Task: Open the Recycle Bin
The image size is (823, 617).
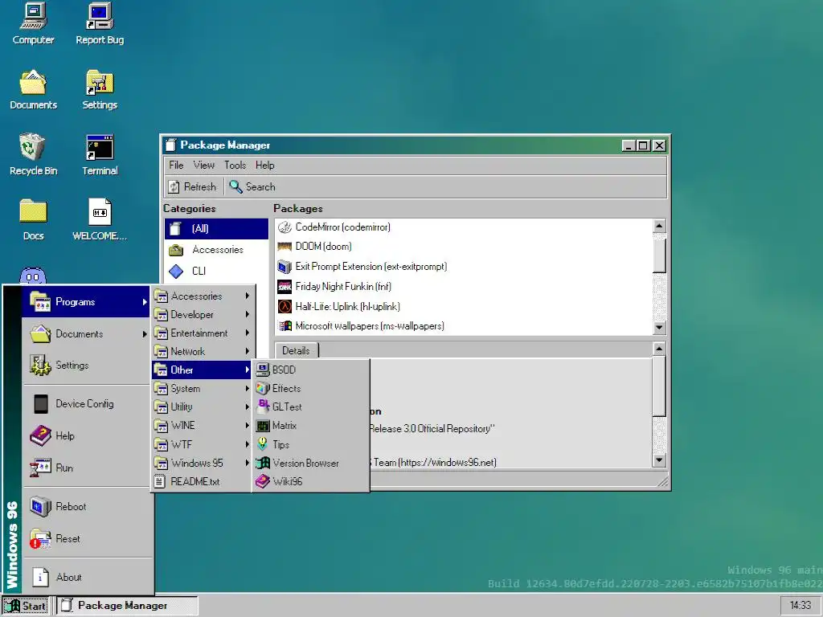Action: click(x=33, y=155)
